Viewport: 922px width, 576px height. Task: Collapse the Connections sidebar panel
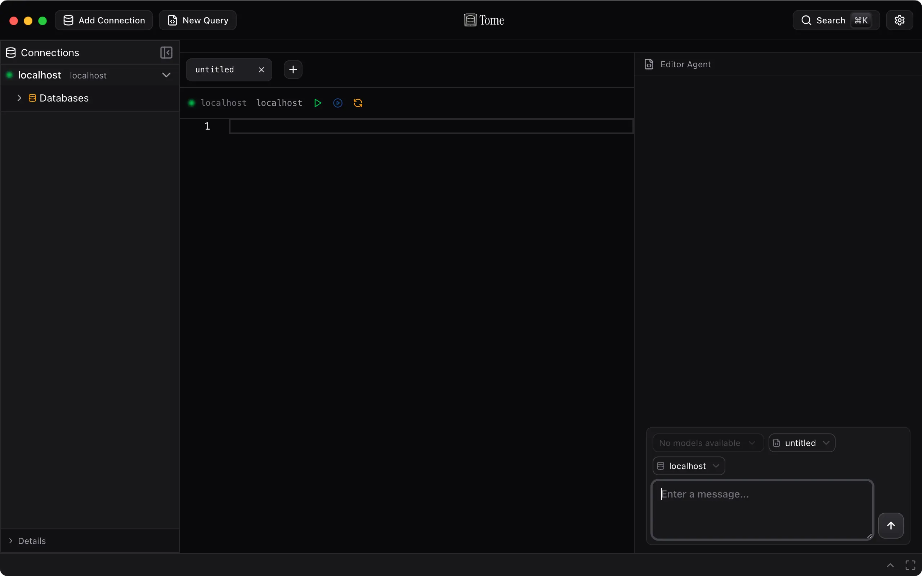click(x=166, y=53)
